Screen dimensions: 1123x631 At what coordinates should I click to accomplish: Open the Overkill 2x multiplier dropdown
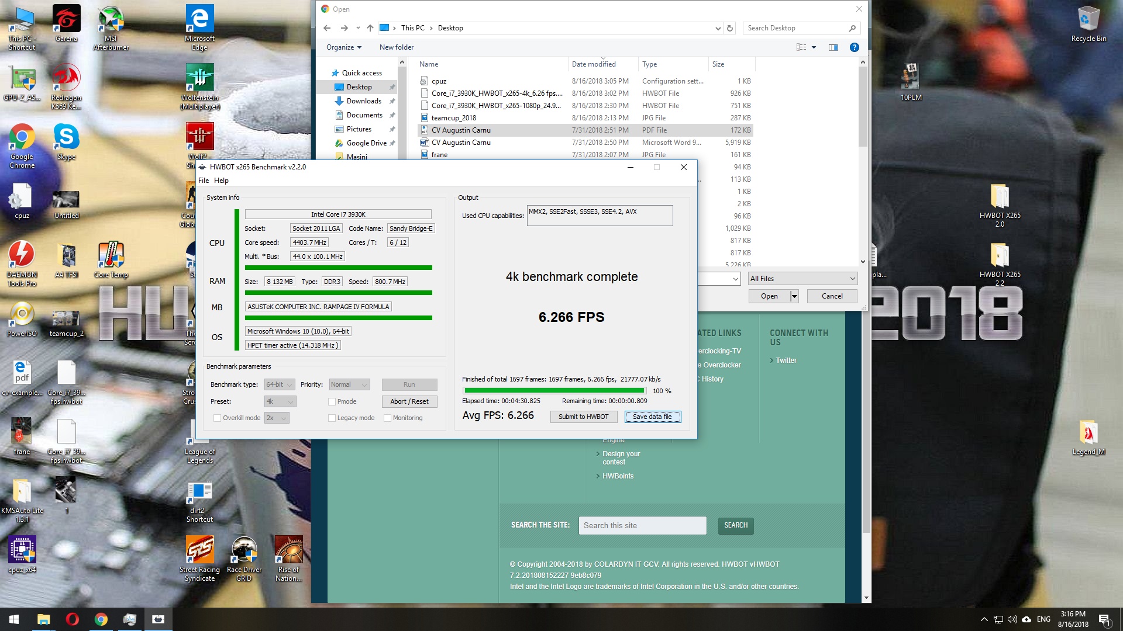[277, 418]
